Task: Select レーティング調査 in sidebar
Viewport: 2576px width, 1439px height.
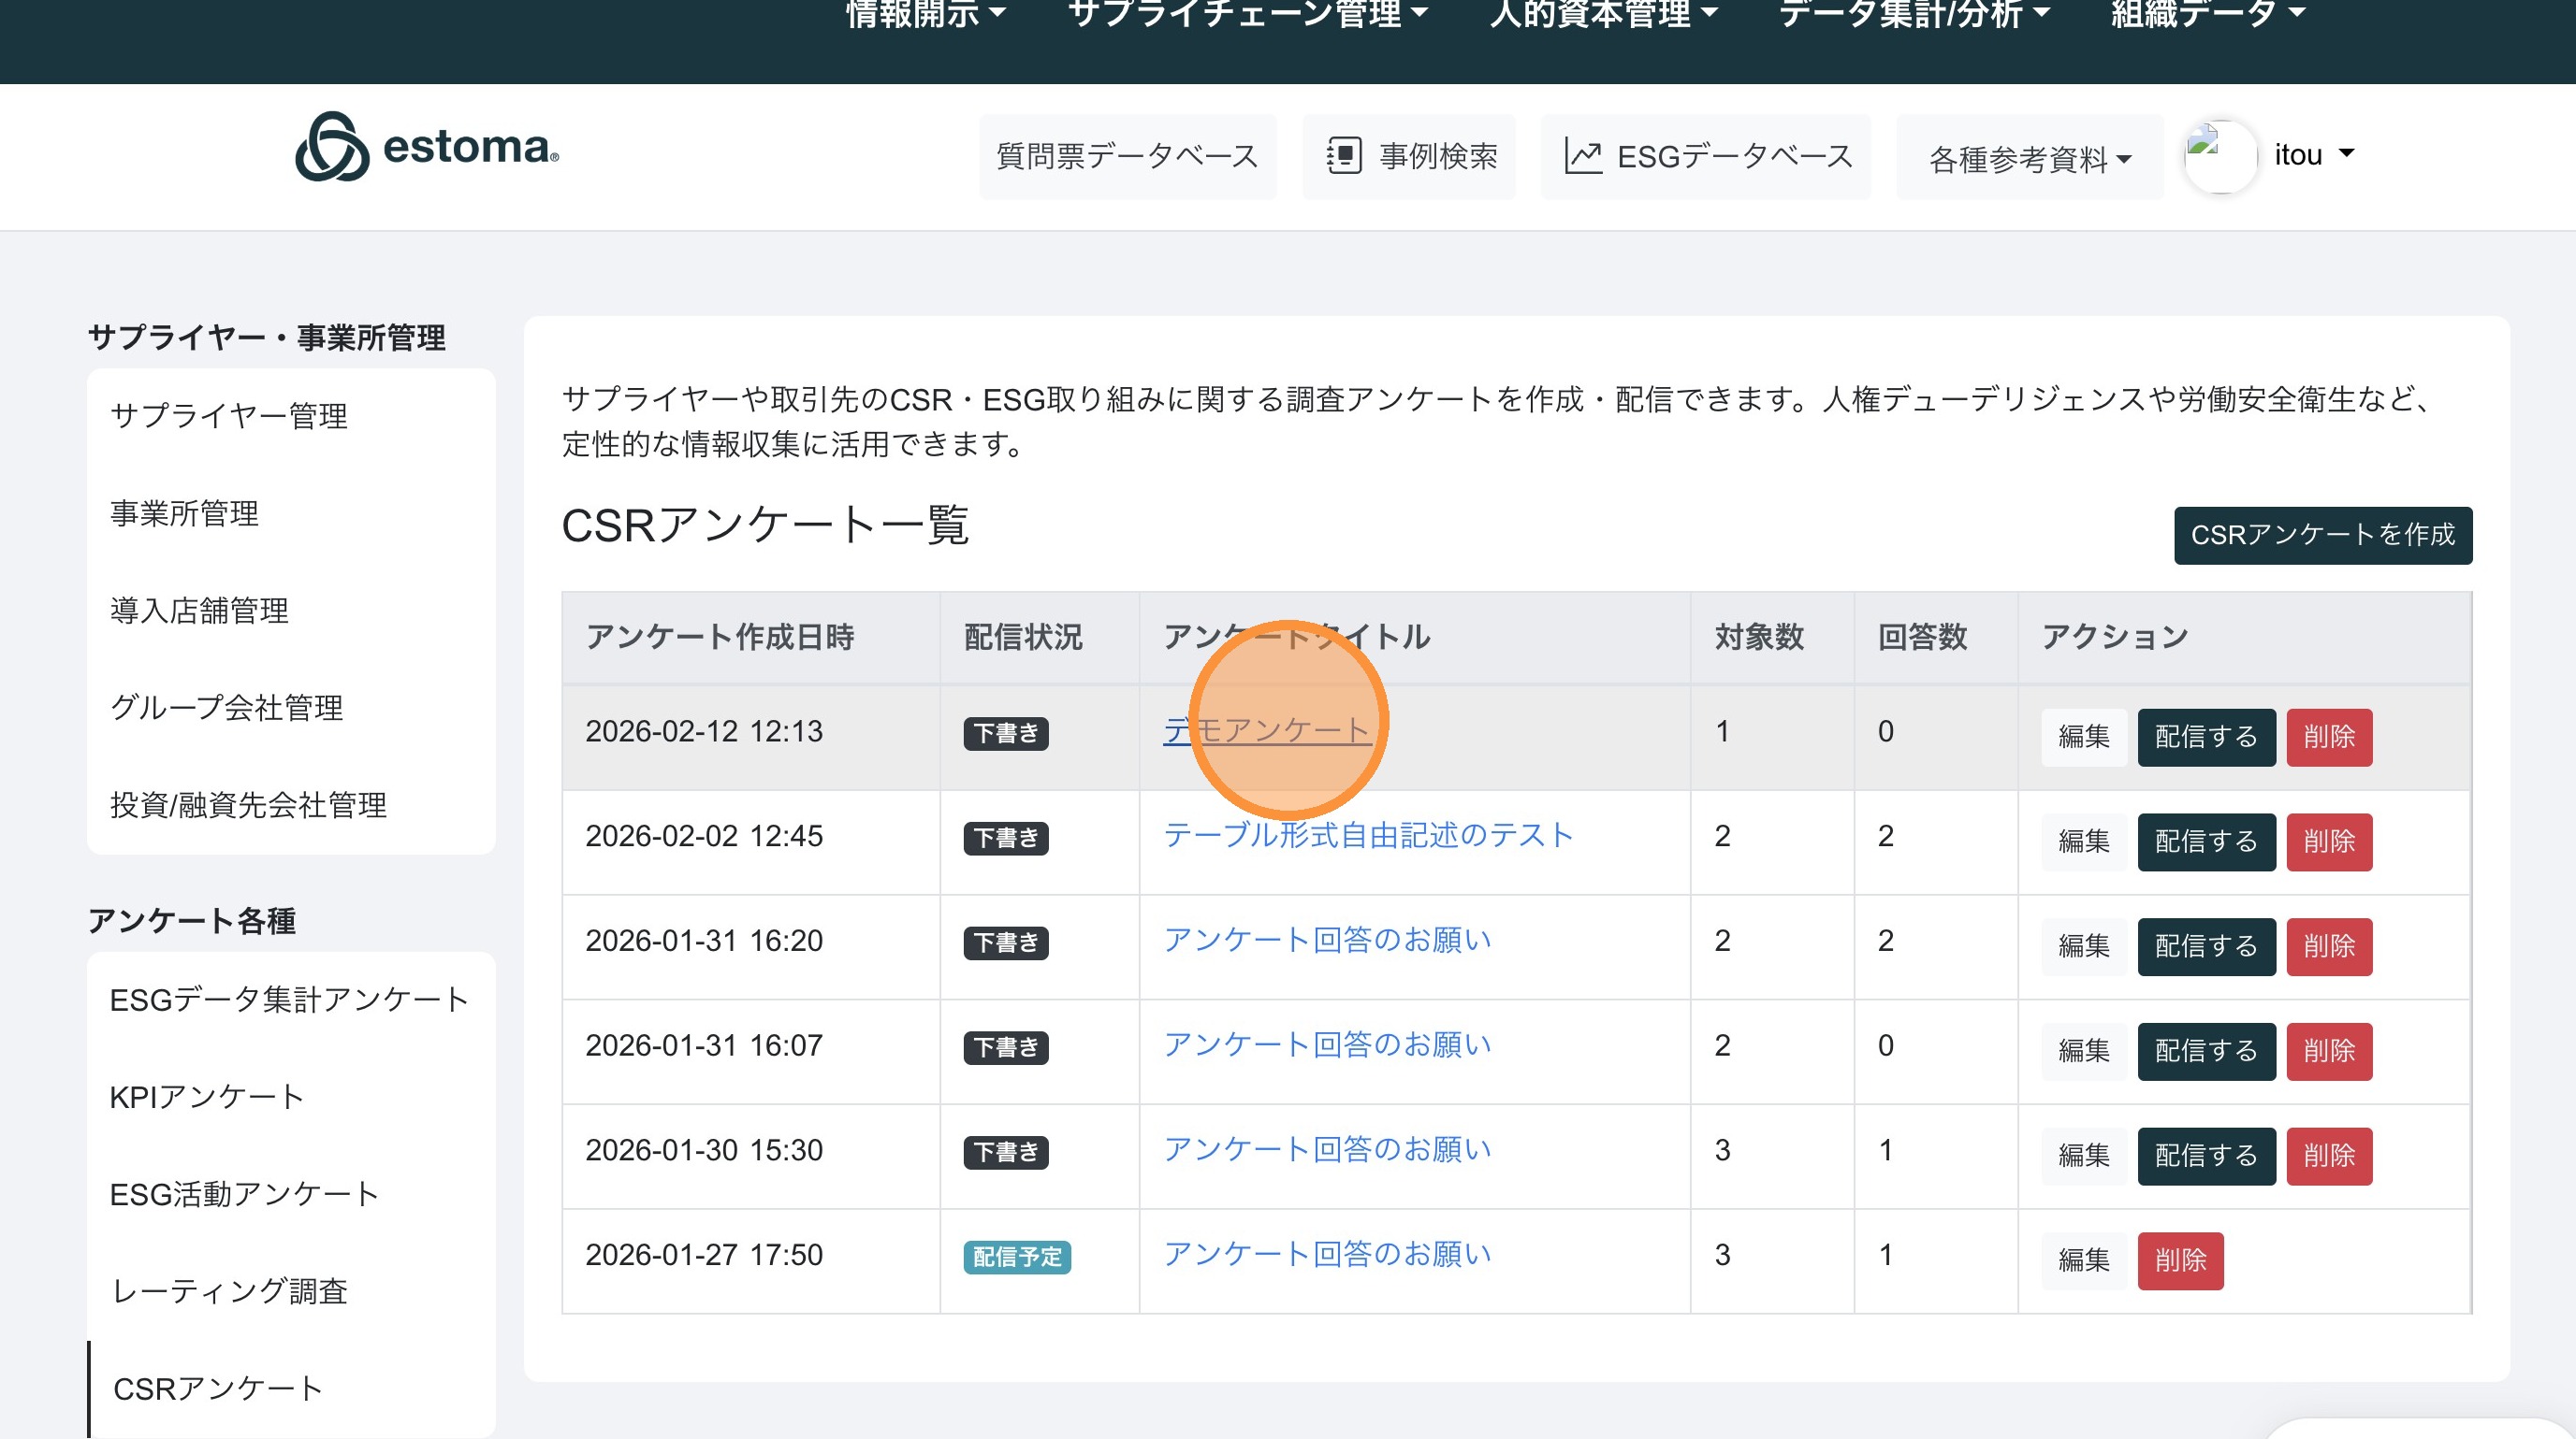Action: (229, 1291)
